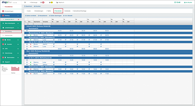Screen dimensions: 195x106
Task: Toggle Tuesday checkbox in the 17:22 Blume row
Action: click(66, 74)
